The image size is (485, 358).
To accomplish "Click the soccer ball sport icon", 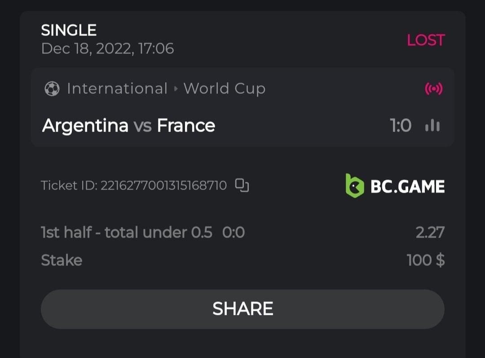I will point(52,89).
